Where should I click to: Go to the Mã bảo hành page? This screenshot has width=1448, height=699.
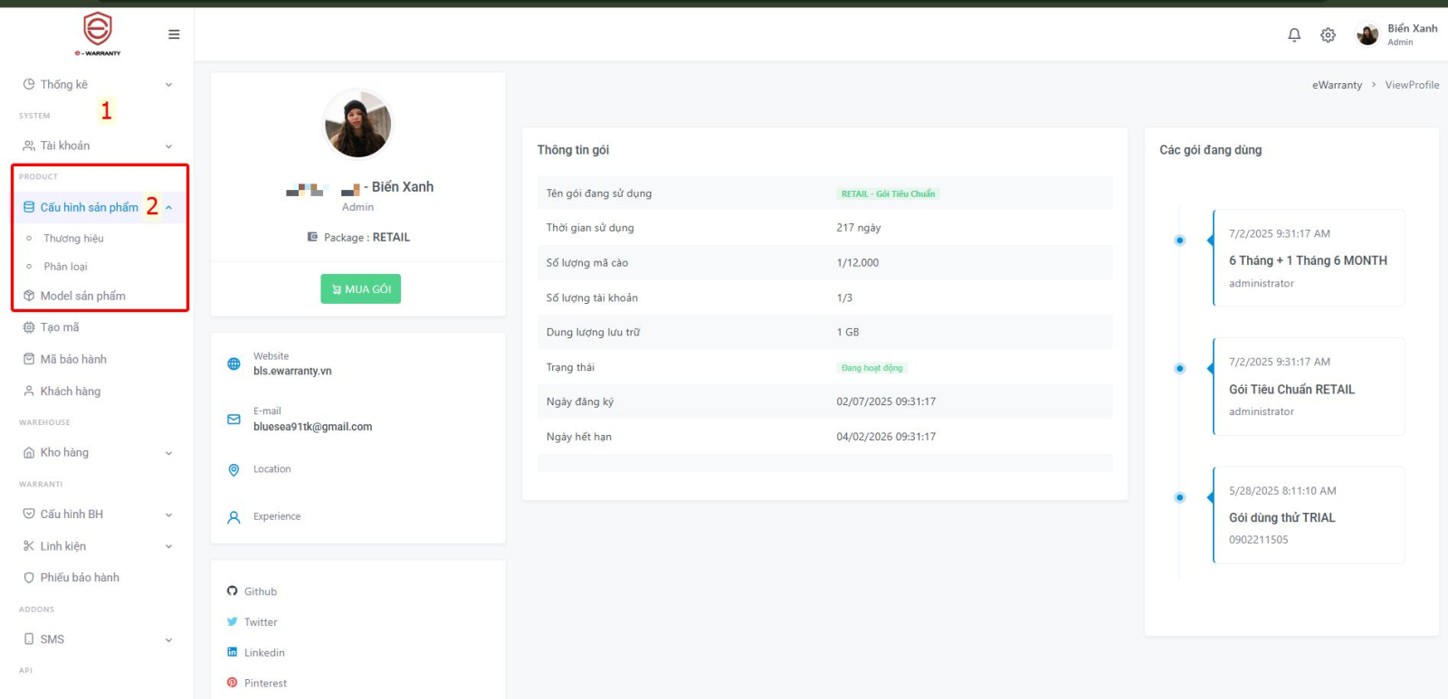coord(73,359)
